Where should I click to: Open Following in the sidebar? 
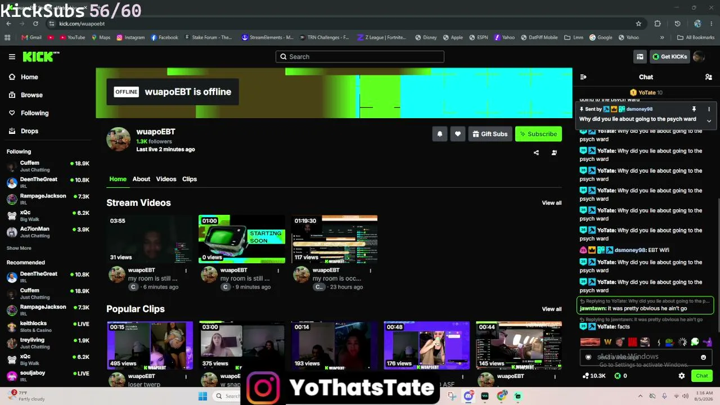point(29,113)
